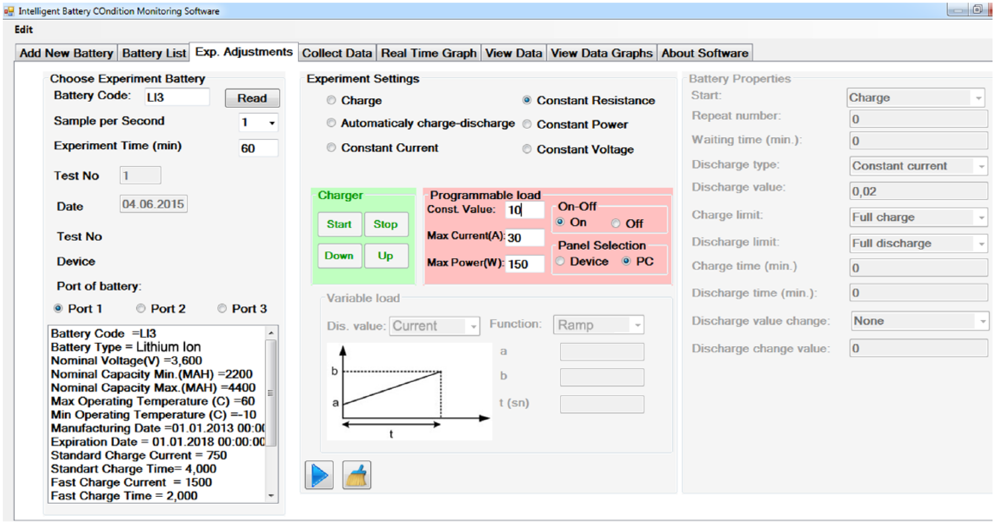Switch to the Real Time Graph tab
995x524 pixels.
(428, 53)
